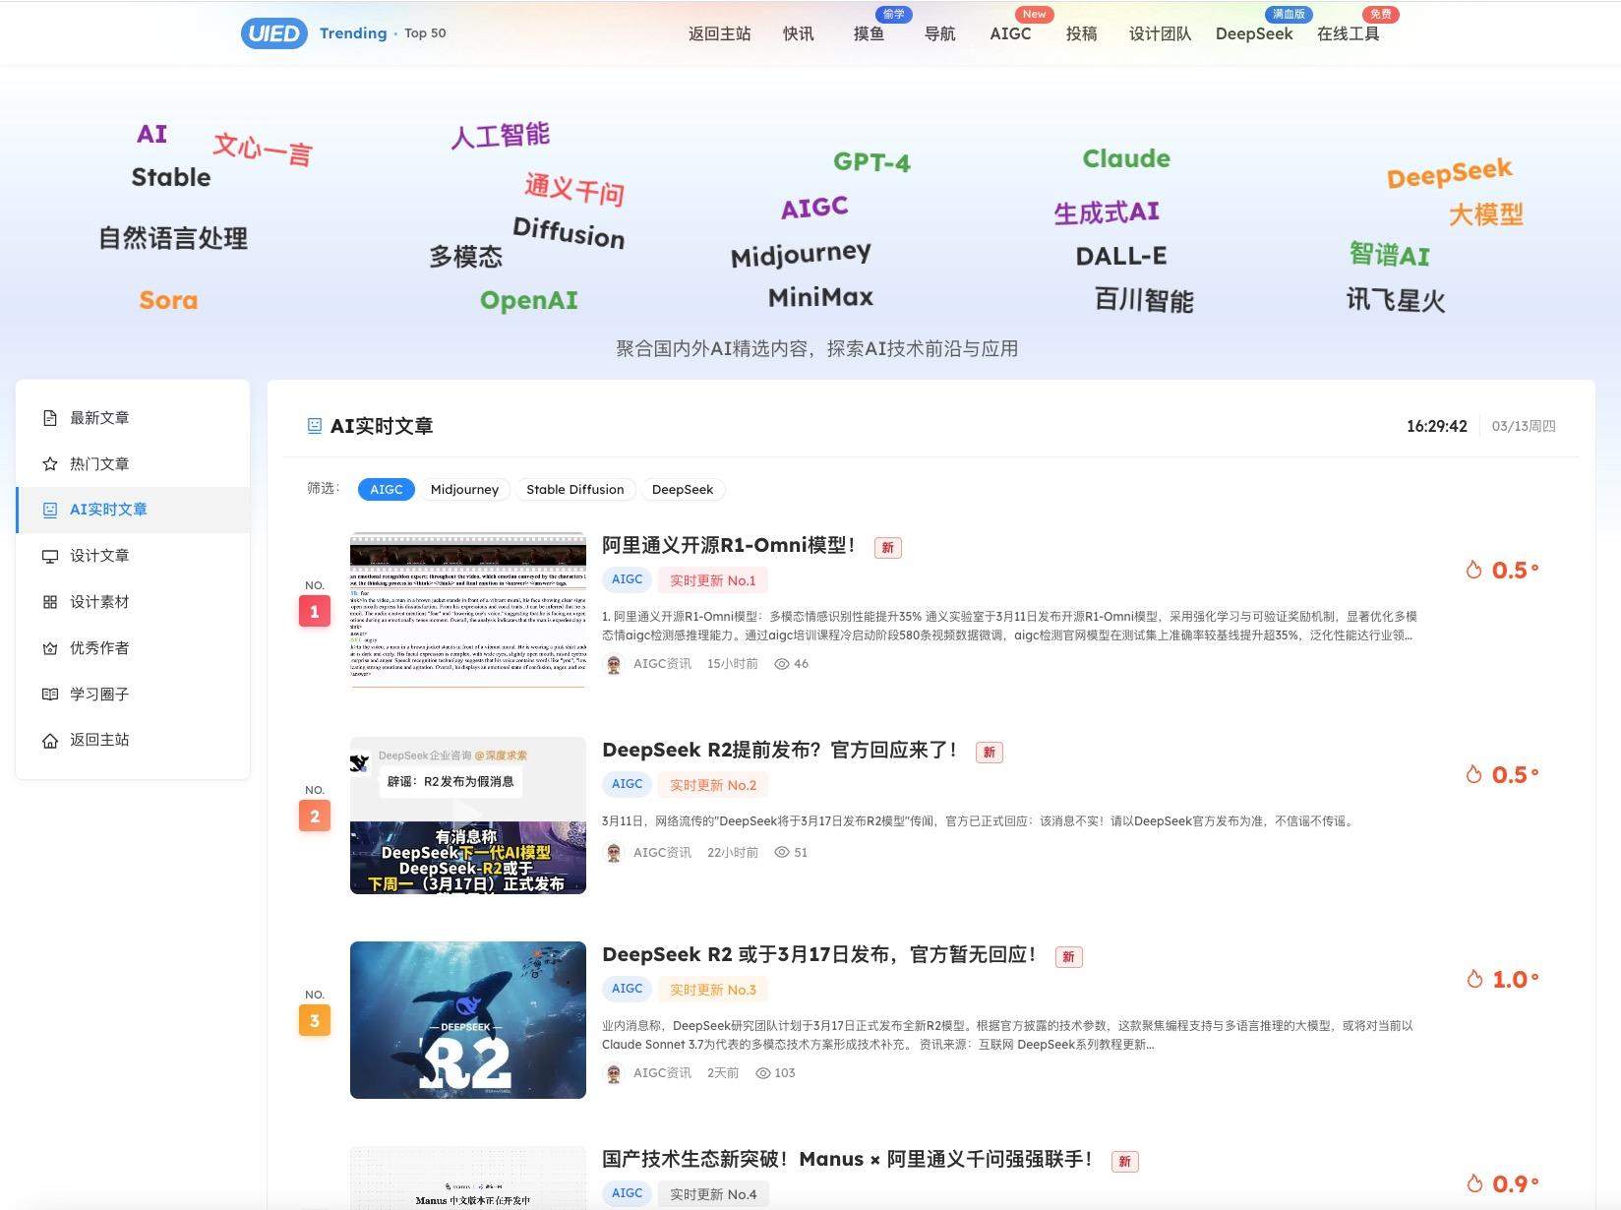Viewport: 1621px width, 1210px height.
Task: Click the AIGC tag under R1-Omni article
Action: 627,579
